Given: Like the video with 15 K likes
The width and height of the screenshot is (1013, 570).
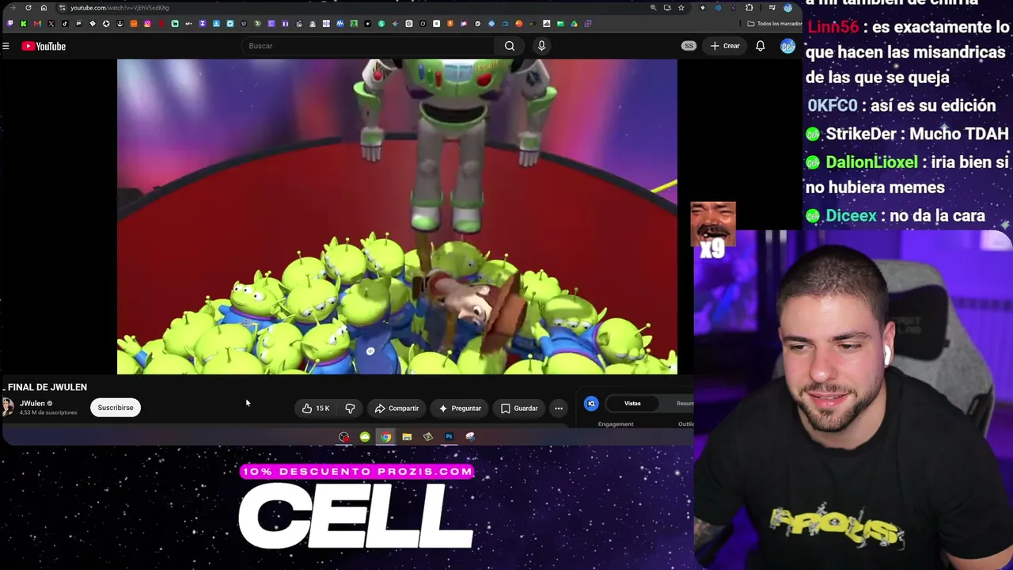Looking at the screenshot, I should pos(316,408).
